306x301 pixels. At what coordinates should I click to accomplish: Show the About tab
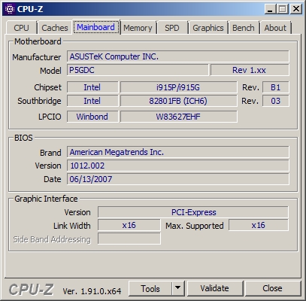pyautogui.click(x=275, y=28)
